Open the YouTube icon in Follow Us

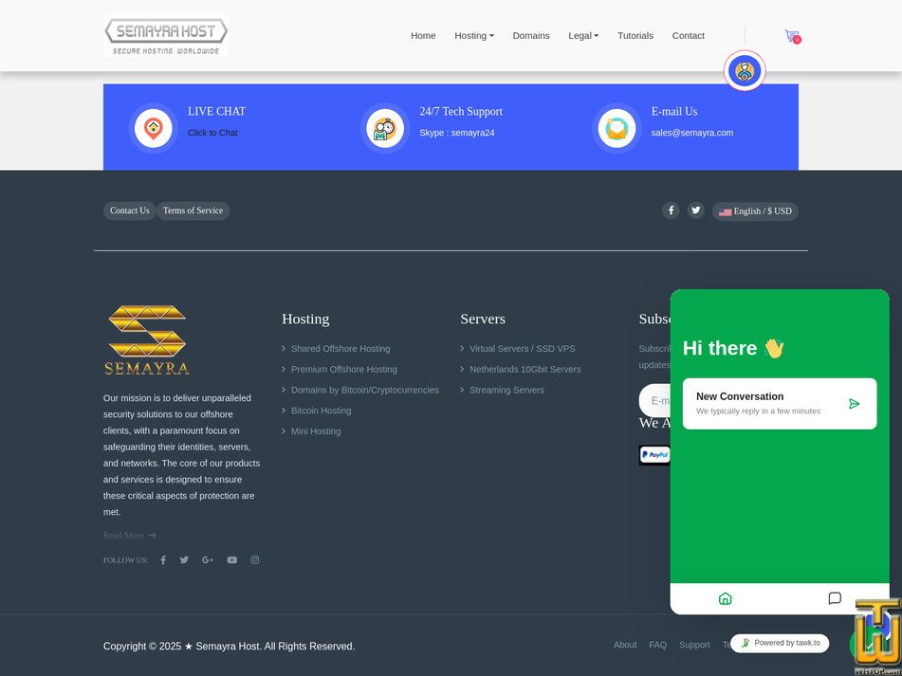click(x=231, y=560)
